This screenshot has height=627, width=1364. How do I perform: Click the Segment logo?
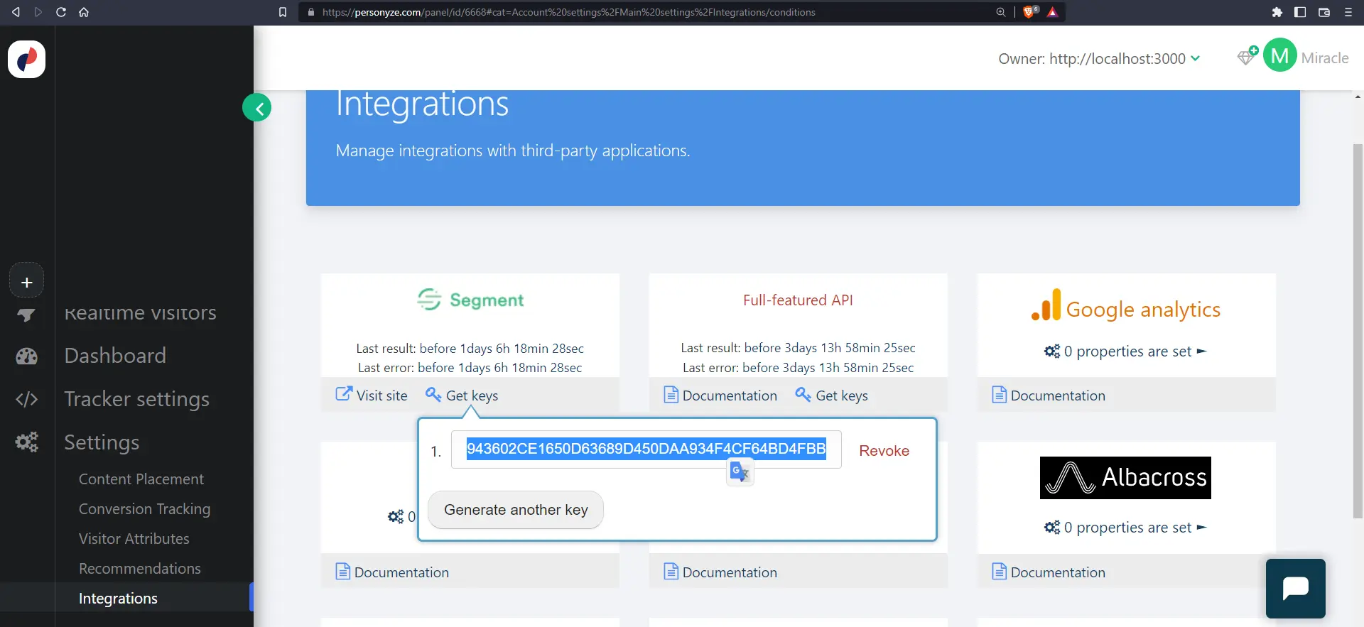click(x=470, y=300)
